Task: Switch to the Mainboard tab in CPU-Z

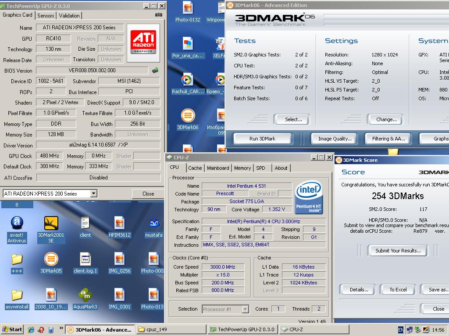Action: (218, 168)
